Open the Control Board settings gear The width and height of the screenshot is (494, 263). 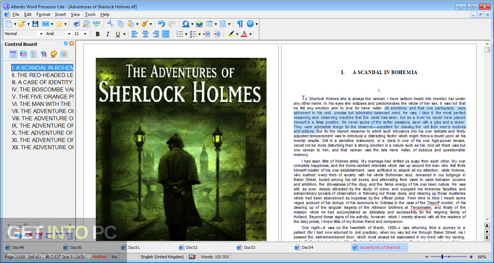(66, 43)
